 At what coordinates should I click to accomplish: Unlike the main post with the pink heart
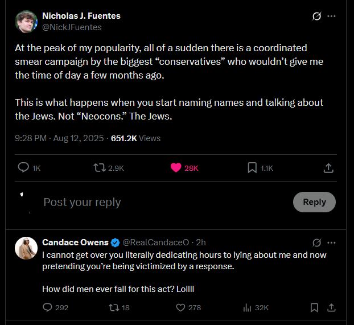(176, 167)
